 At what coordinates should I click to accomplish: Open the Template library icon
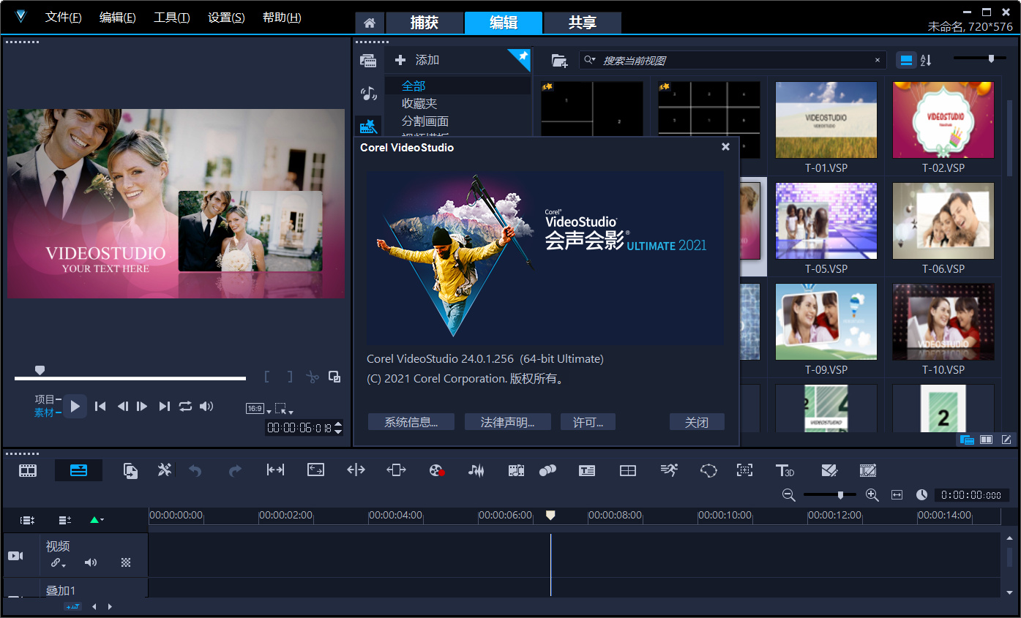[x=369, y=127]
